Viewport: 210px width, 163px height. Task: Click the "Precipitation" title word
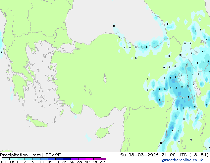(x=14, y=155)
